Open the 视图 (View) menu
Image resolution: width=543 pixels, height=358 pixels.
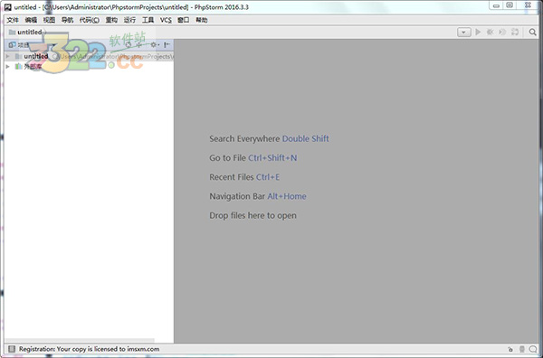point(49,20)
